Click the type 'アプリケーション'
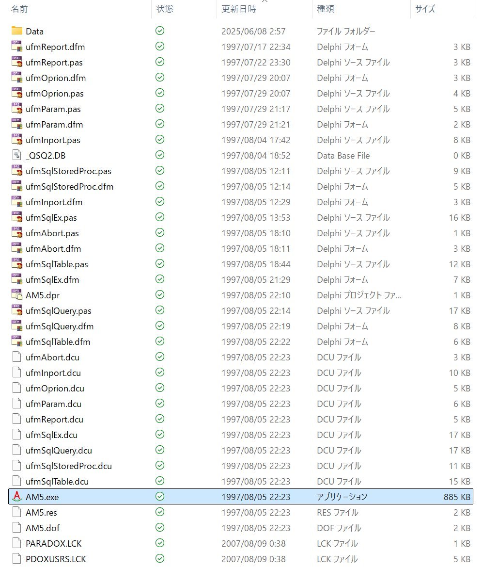This screenshot has height=568, width=483. [342, 497]
